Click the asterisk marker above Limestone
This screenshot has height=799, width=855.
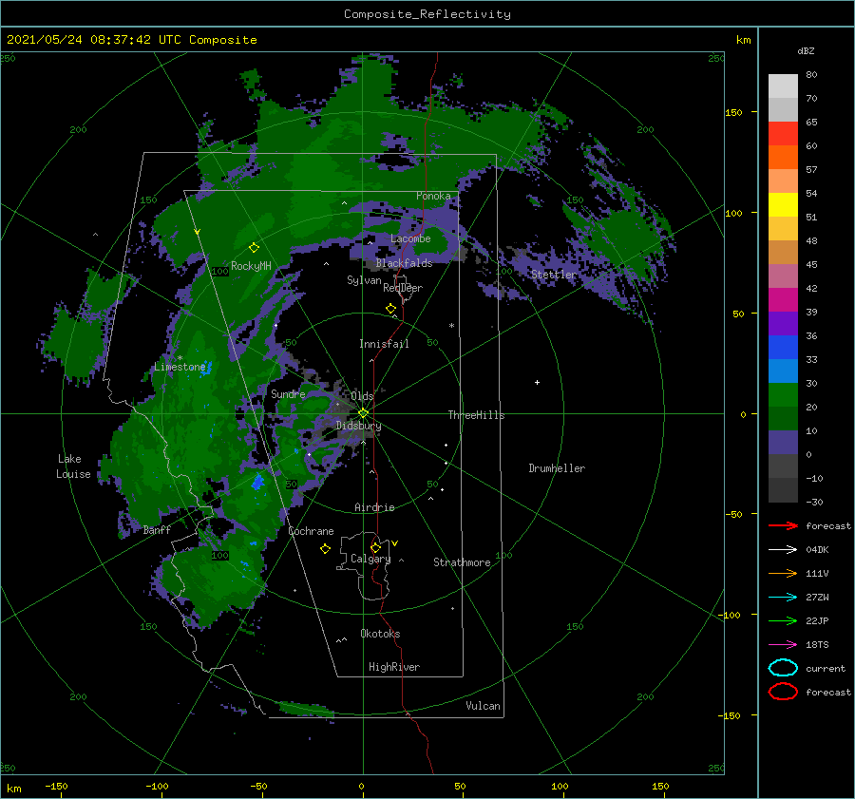pyautogui.click(x=180, y=358)
